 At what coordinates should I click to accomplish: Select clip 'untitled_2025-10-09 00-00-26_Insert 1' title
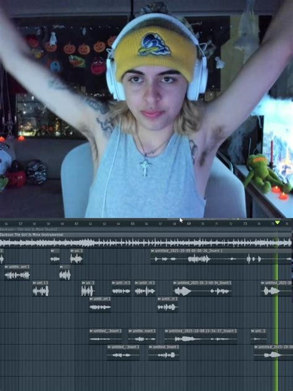tap(189, 251)
